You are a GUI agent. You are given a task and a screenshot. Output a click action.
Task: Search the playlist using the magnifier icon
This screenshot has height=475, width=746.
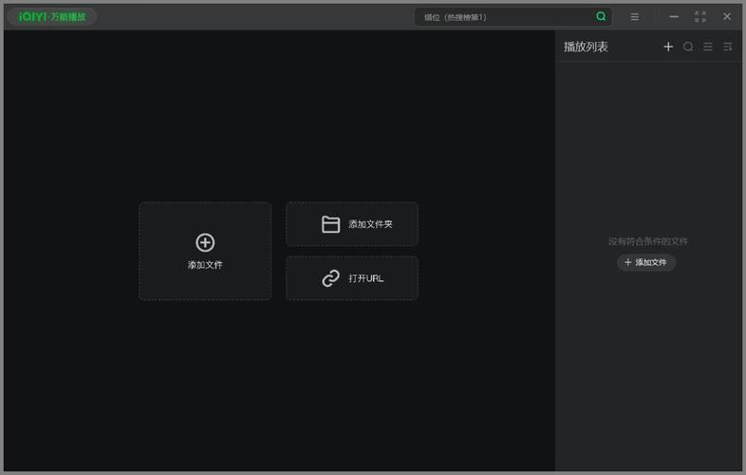(x=688, y=47)
